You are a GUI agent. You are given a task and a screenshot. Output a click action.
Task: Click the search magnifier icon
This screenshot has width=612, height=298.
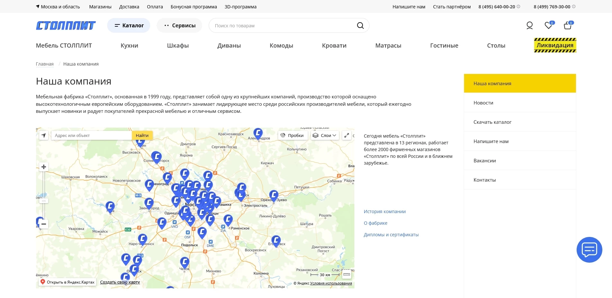(x=360, y=26)
